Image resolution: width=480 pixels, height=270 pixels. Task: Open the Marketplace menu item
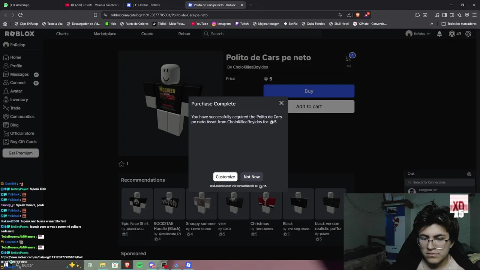105,34
